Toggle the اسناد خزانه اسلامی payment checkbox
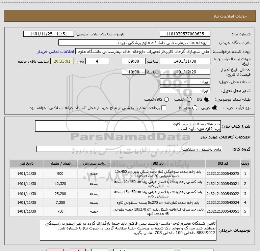Image resolution: width=260 pixels, height=251 pixels. (164, 108)
